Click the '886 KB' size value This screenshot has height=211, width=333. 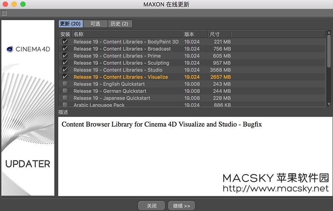(x=222, y=105)
